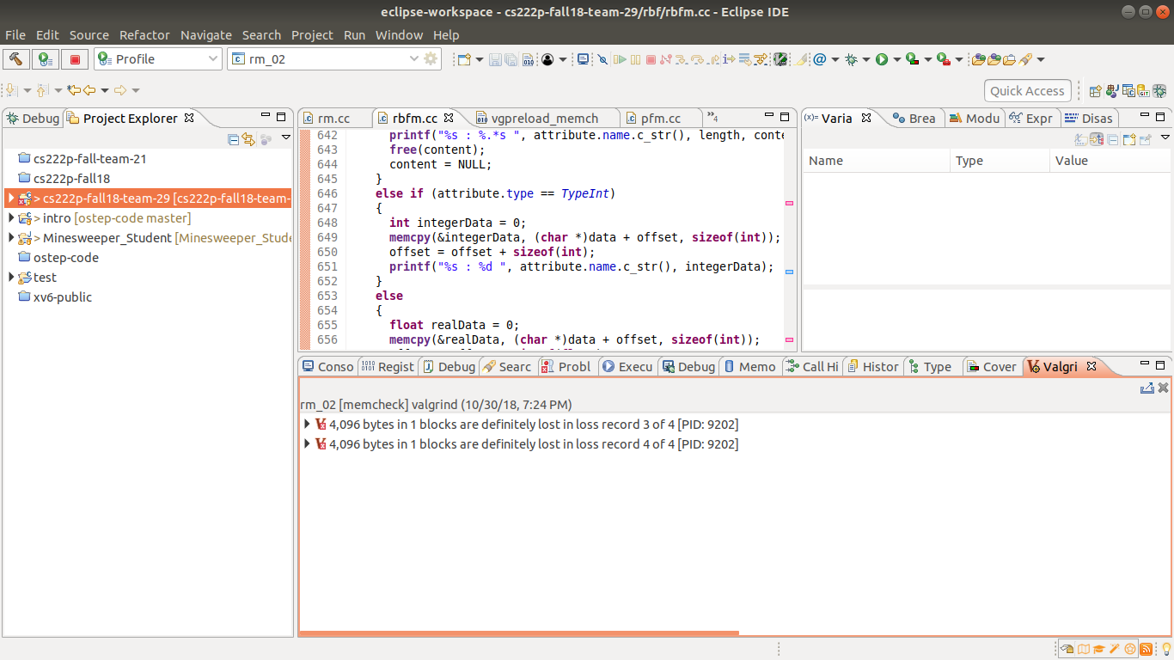The width and height of the screenshot is (1174, 660).
Task: Click the Step Over icon
Action: tap(697, 59)
